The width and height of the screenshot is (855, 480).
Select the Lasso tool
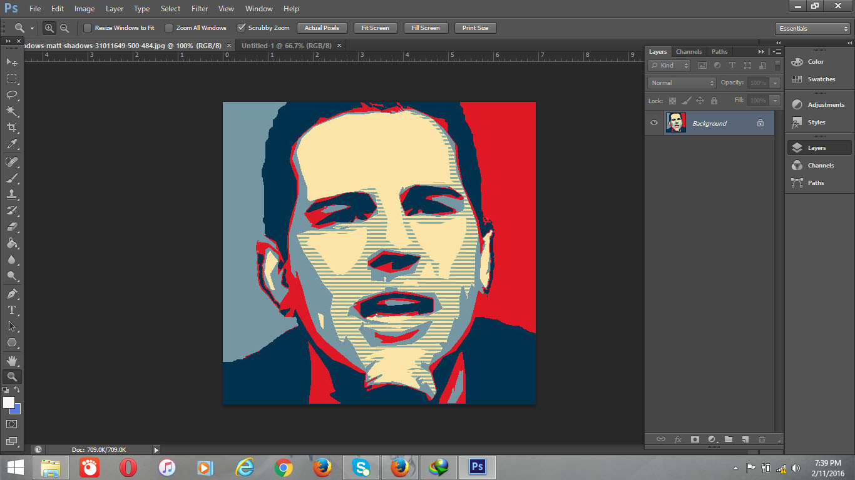(12, 95)
